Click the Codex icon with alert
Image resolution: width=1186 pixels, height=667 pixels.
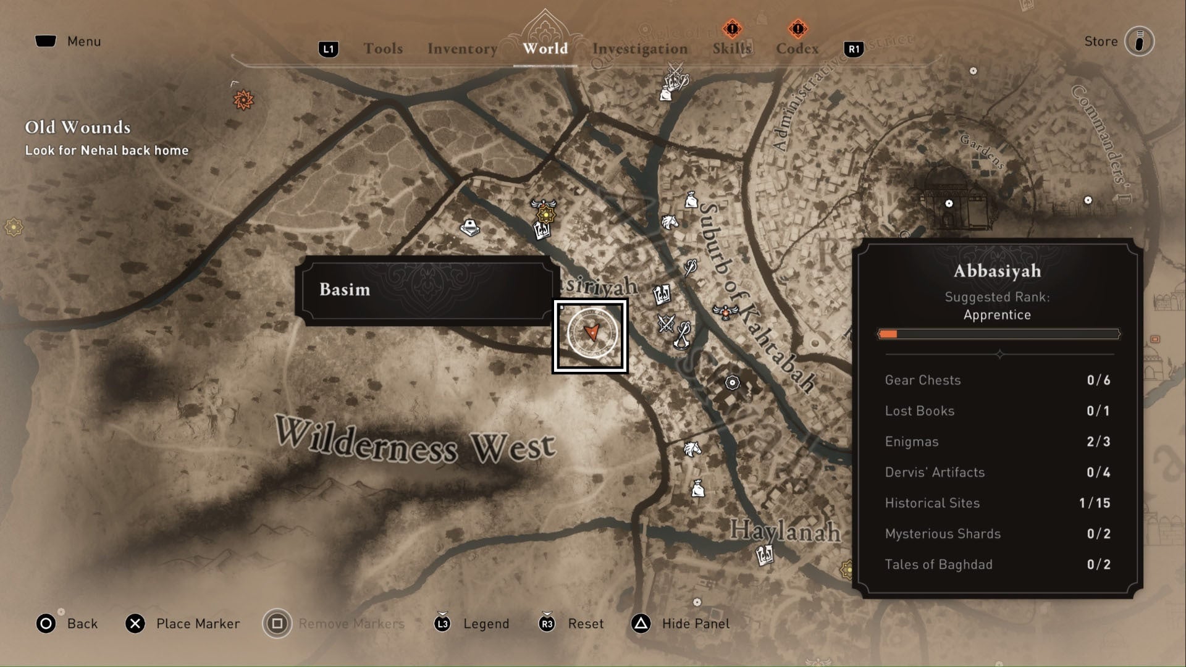pos(797,28)
